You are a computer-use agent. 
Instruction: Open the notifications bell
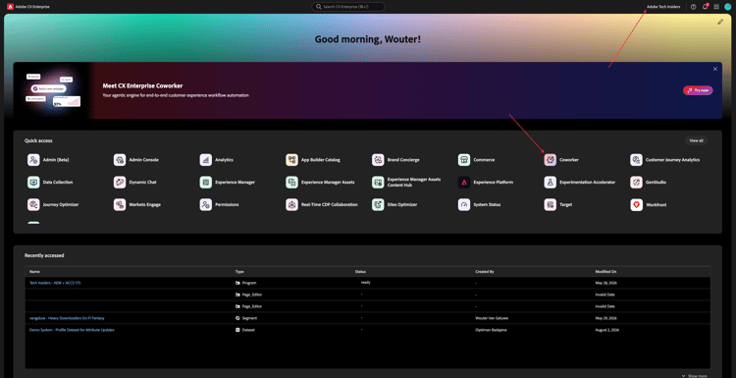[x=705, y=7]
